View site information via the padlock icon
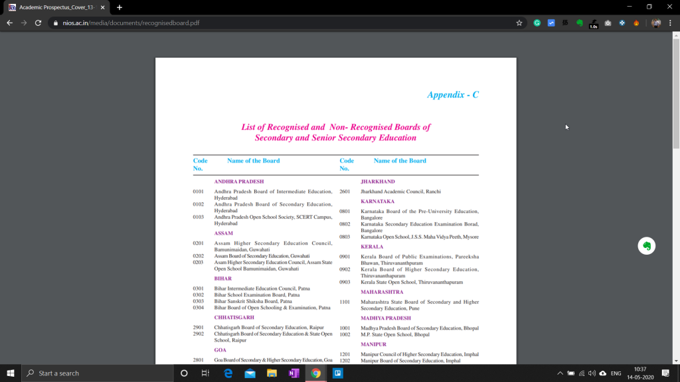680x382 pixels. 56,23
